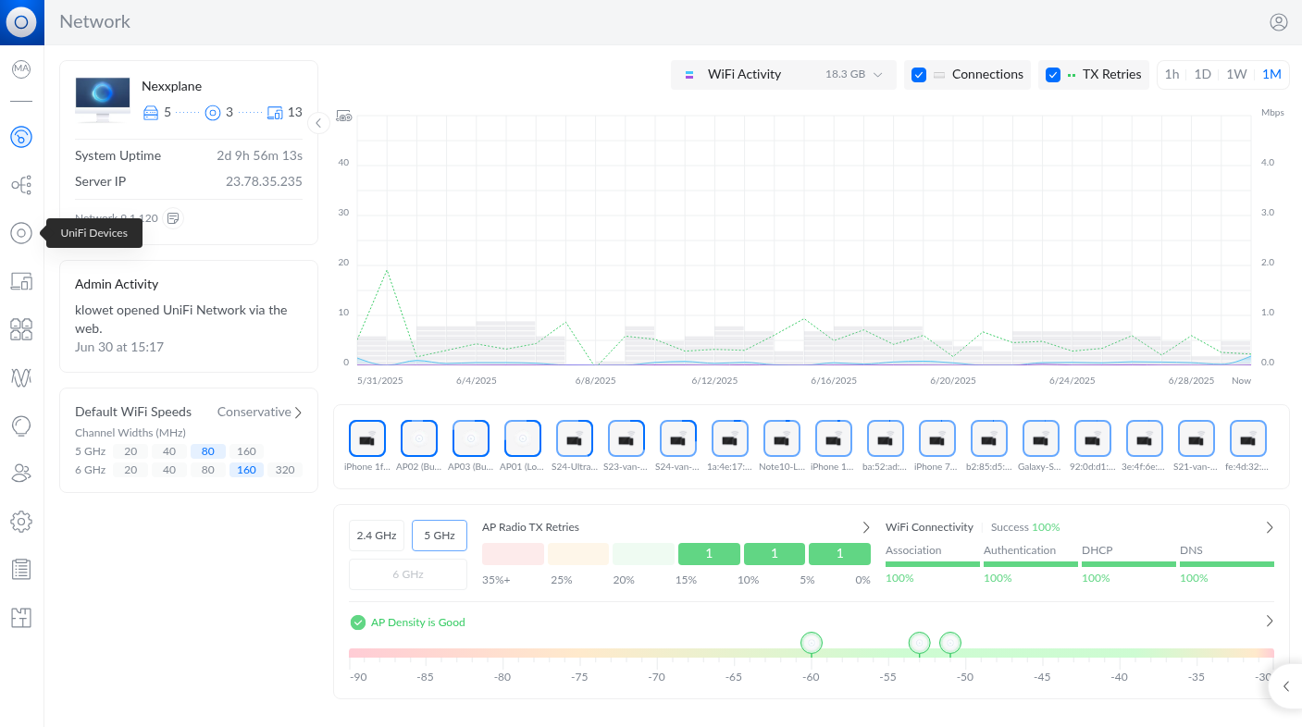Click the -60 marker on density slider

point(812,643)
